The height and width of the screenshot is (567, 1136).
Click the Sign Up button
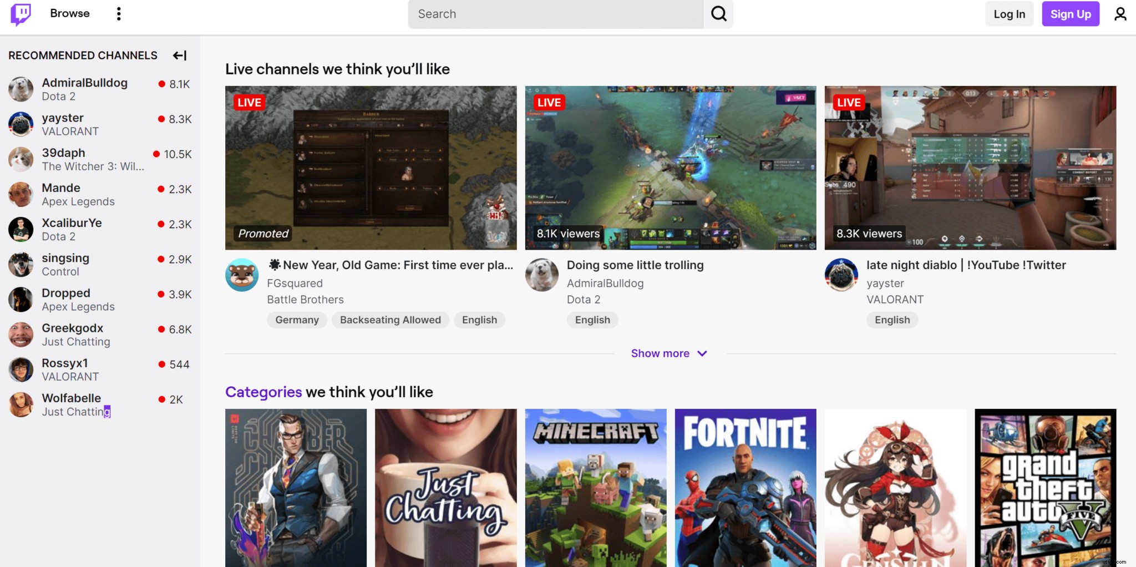[x=1069, y=13]
